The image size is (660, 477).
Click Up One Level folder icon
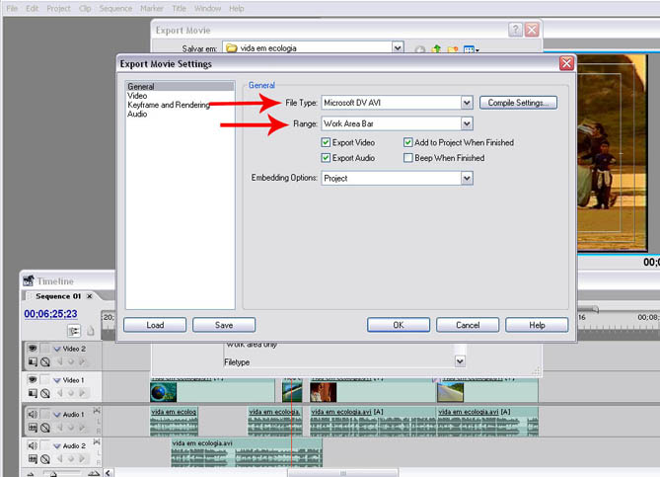coord(435,48)
